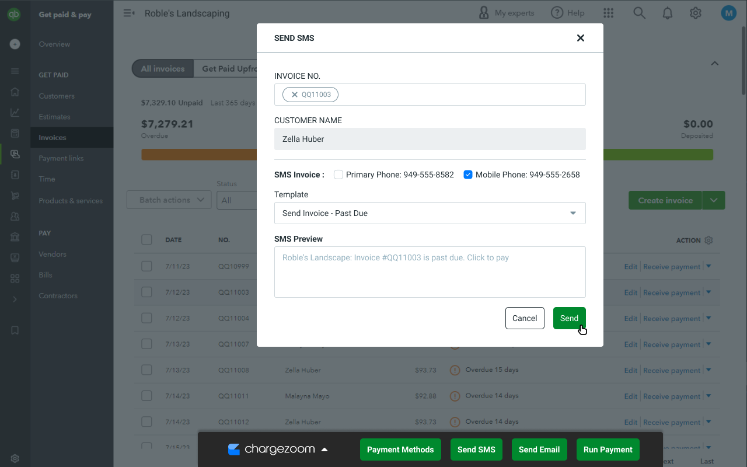Open the Template dropdown
747x467 pixels.
tap(430, 213)
